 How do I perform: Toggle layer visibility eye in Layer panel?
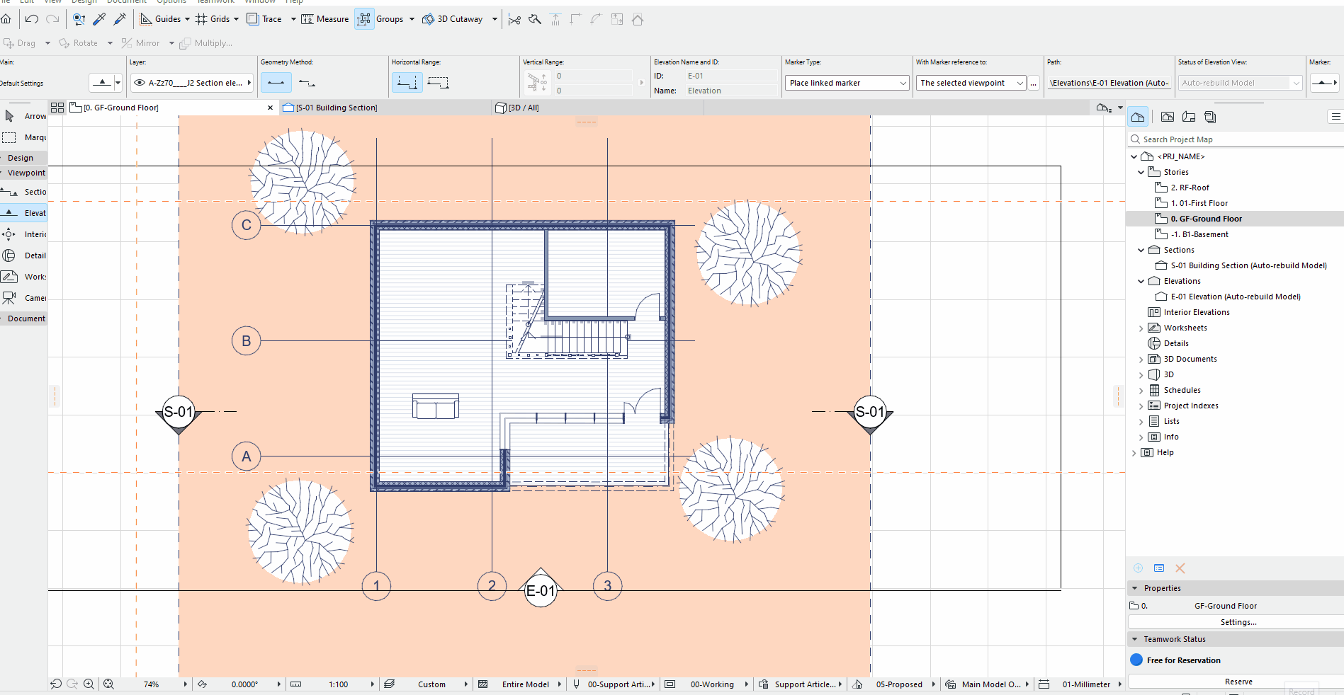click(x=140, y=83)
